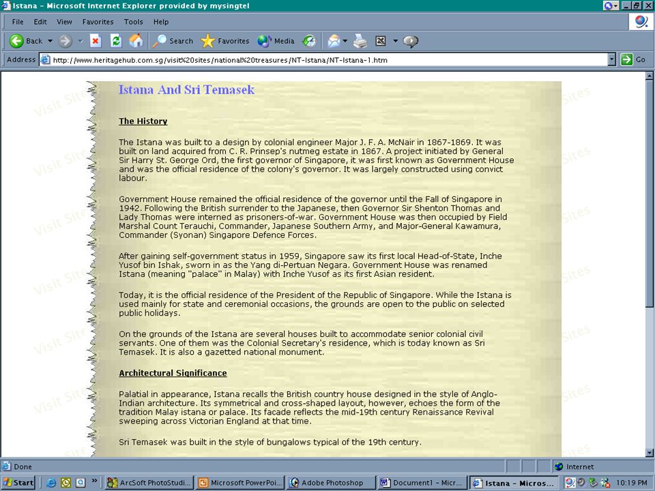Click the Internet Explorer title bar icon
This screenshot has height=491, width=655.
pyautogui.click(x=6, y=6)
